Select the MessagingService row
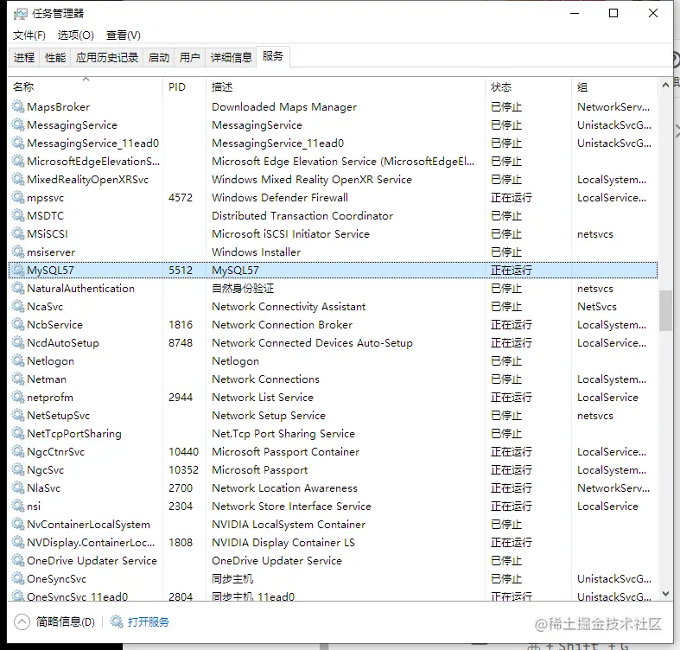680x650 pixels. pos(333,125)
